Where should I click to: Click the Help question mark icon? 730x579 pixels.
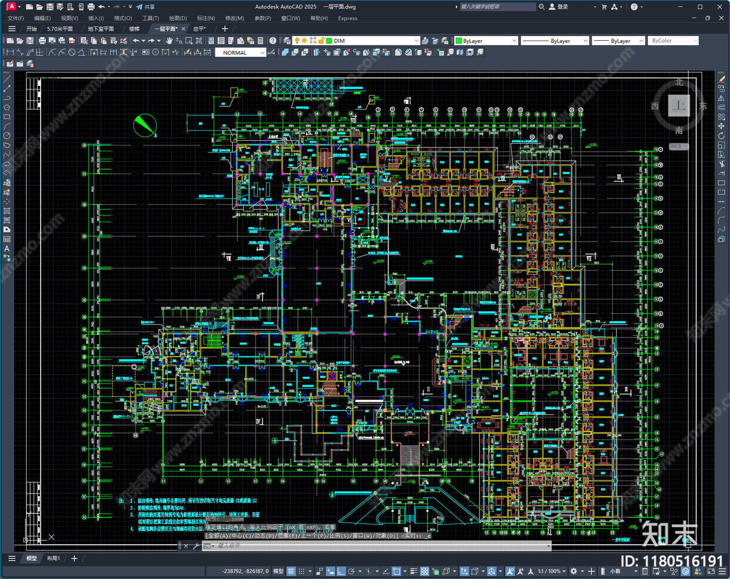point(273,41)
